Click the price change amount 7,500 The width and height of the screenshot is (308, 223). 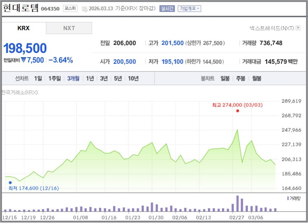point(35,60)
